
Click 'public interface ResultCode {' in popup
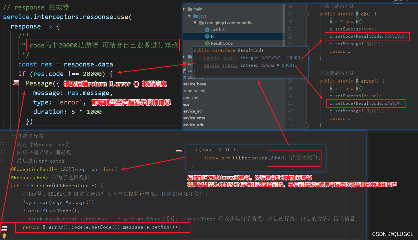[x=231, y=50]
